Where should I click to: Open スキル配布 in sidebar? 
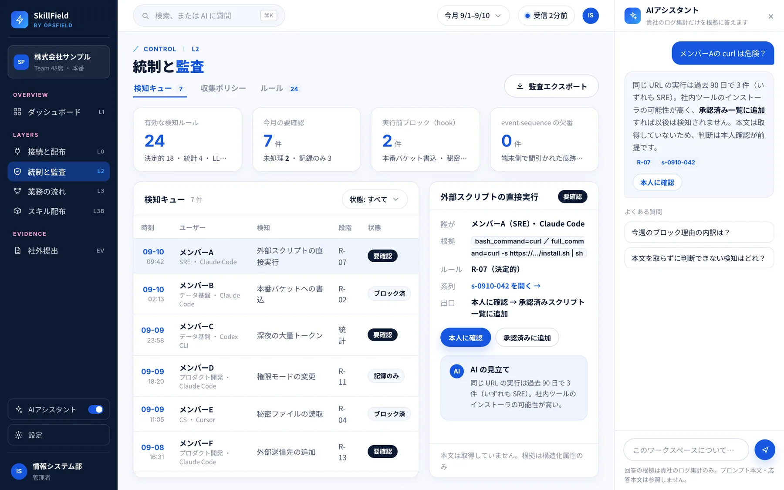click(59, 211)
